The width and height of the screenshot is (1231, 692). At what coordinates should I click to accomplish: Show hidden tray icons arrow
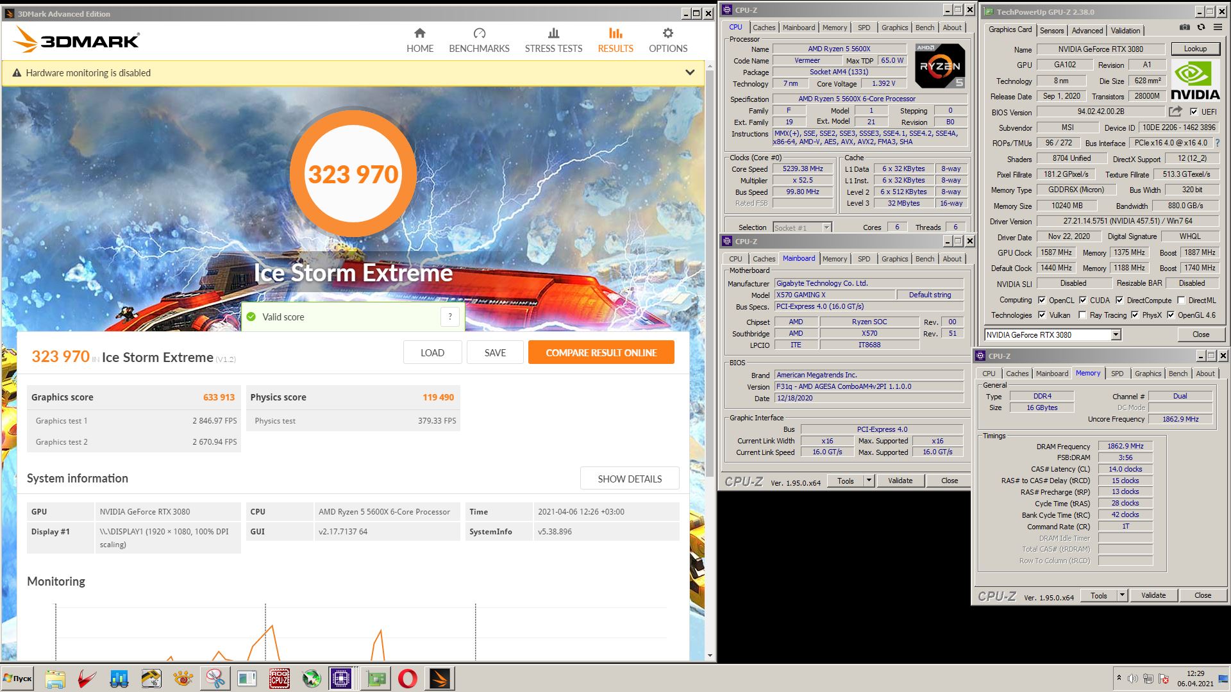(x=1119, y=678)
